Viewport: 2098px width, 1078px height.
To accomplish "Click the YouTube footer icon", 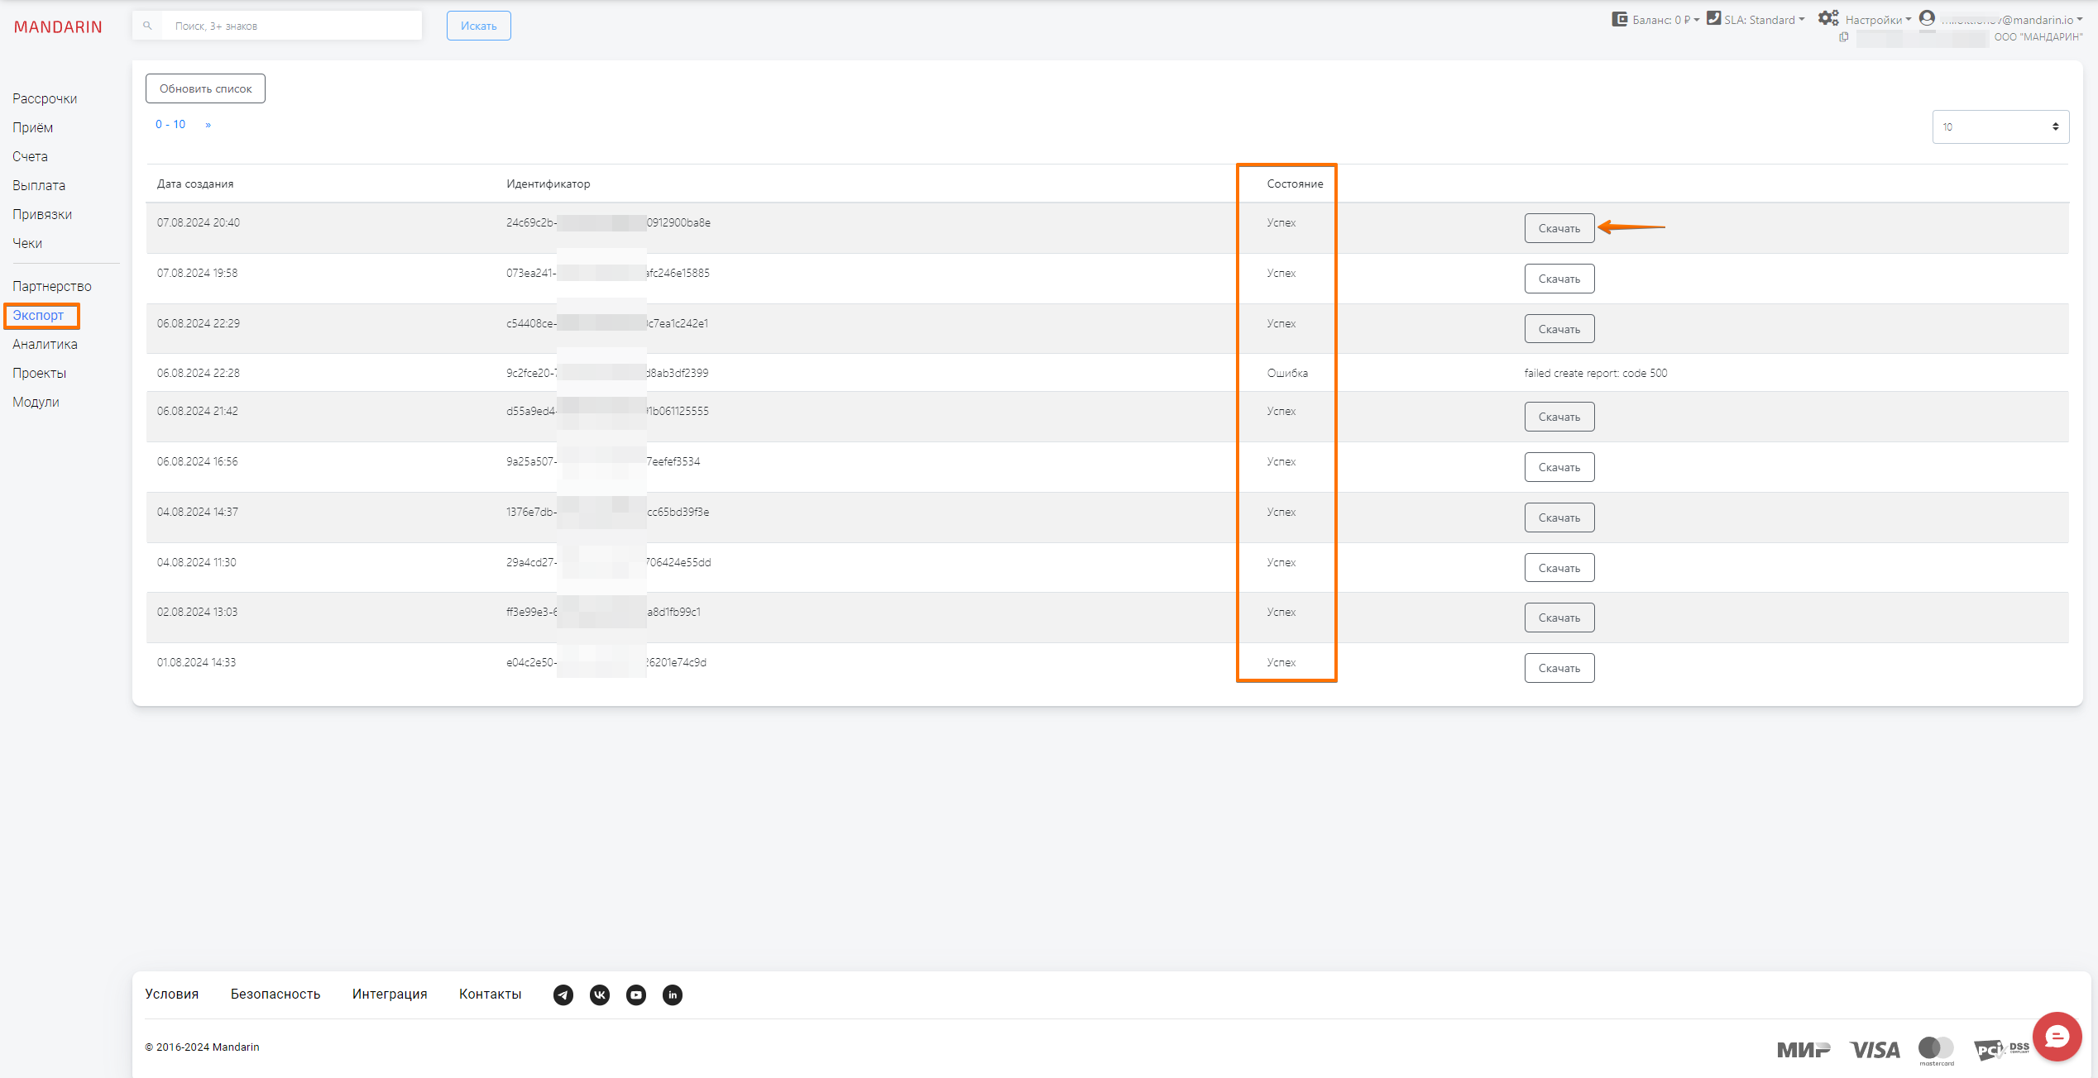I will pos(636,995).
